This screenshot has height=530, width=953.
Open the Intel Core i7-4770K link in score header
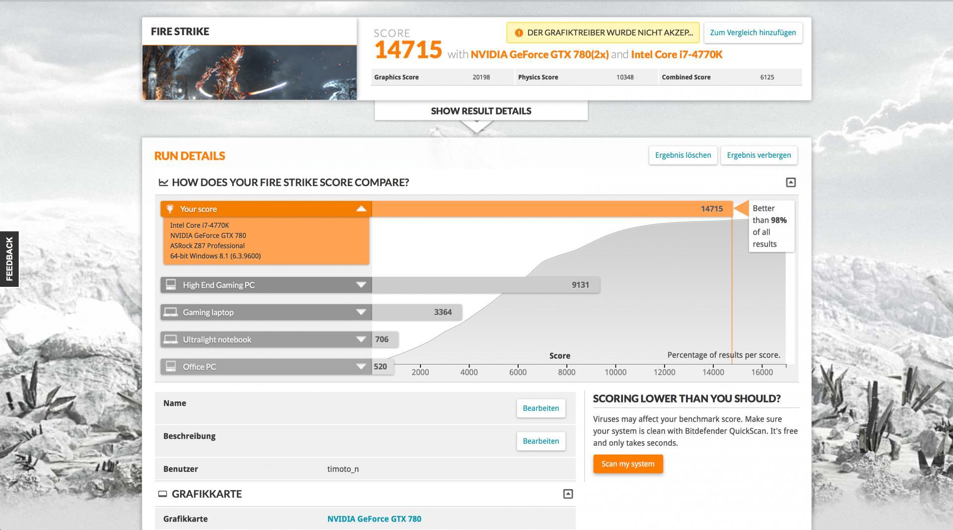coord(677,55)
